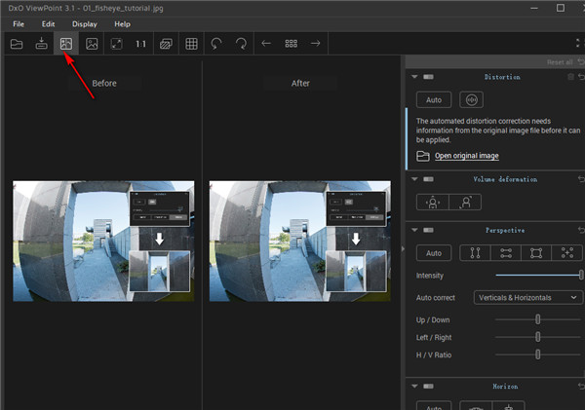Select the 8-point perspective tool
Screen dimensions: 585x410
pos(565,253)
